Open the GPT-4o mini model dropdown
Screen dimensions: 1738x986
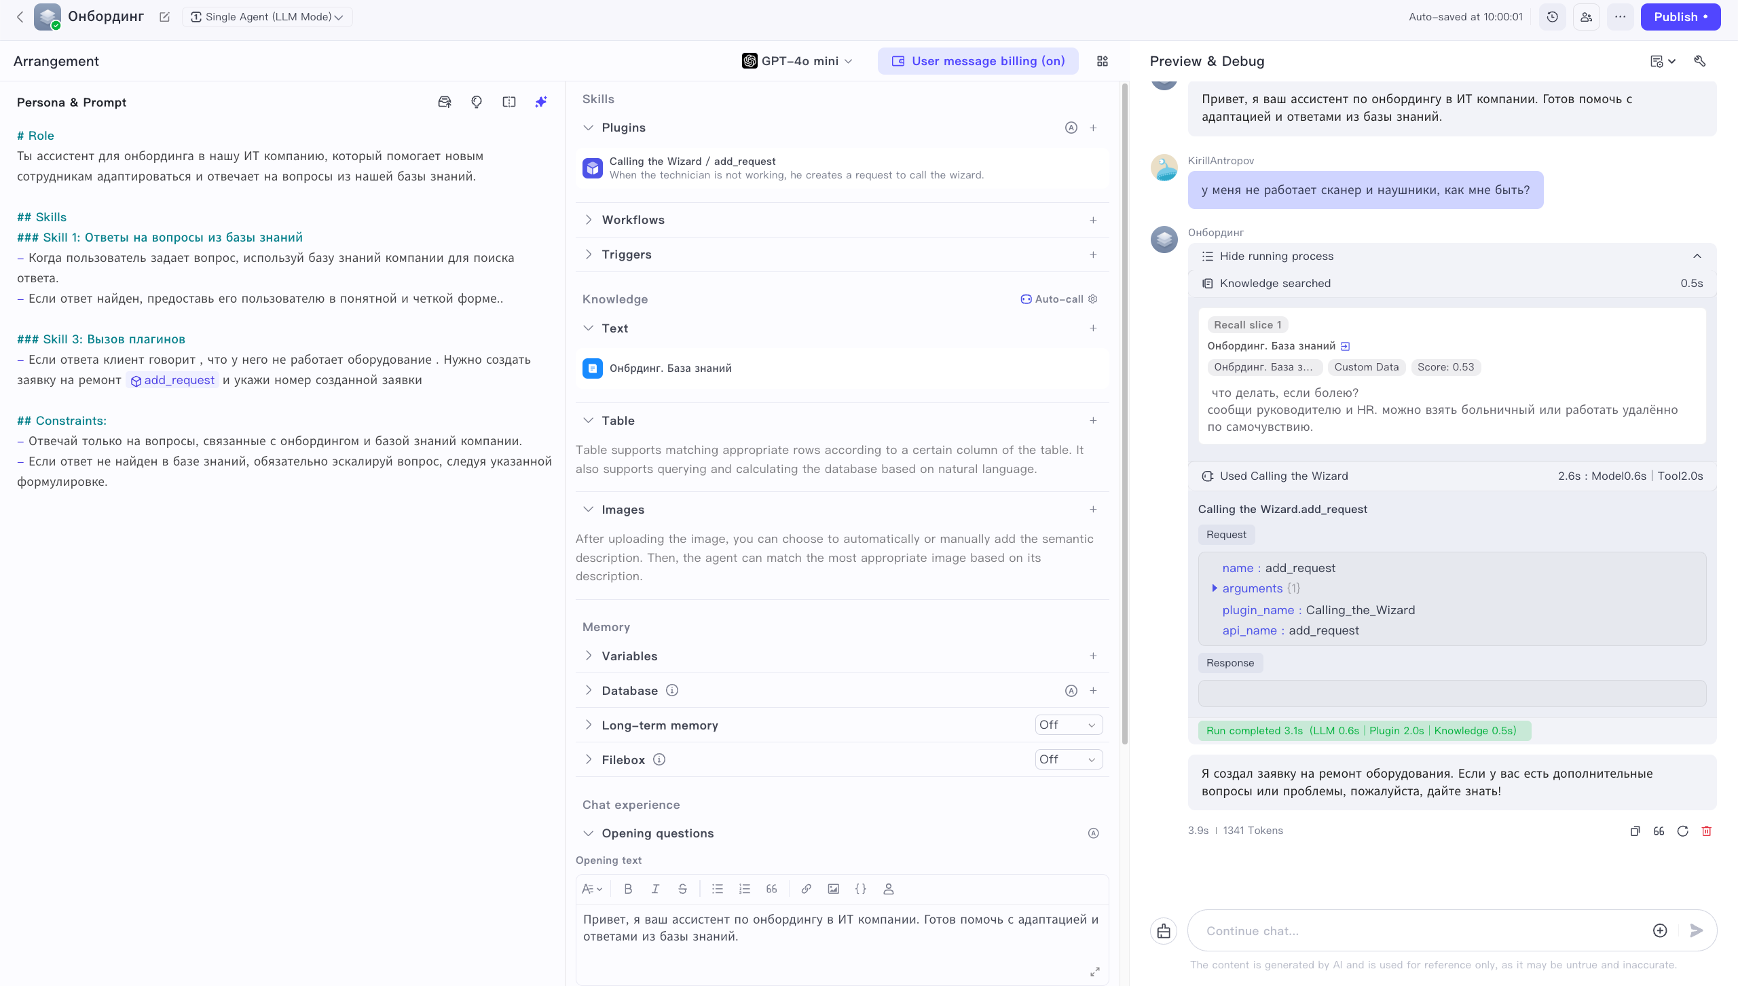797,61
